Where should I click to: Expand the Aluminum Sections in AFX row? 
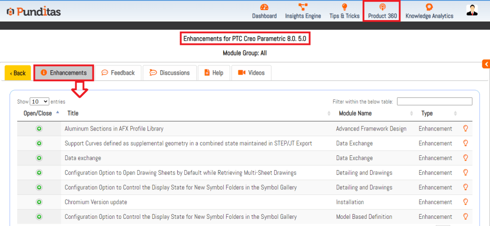tap(39, 129)
